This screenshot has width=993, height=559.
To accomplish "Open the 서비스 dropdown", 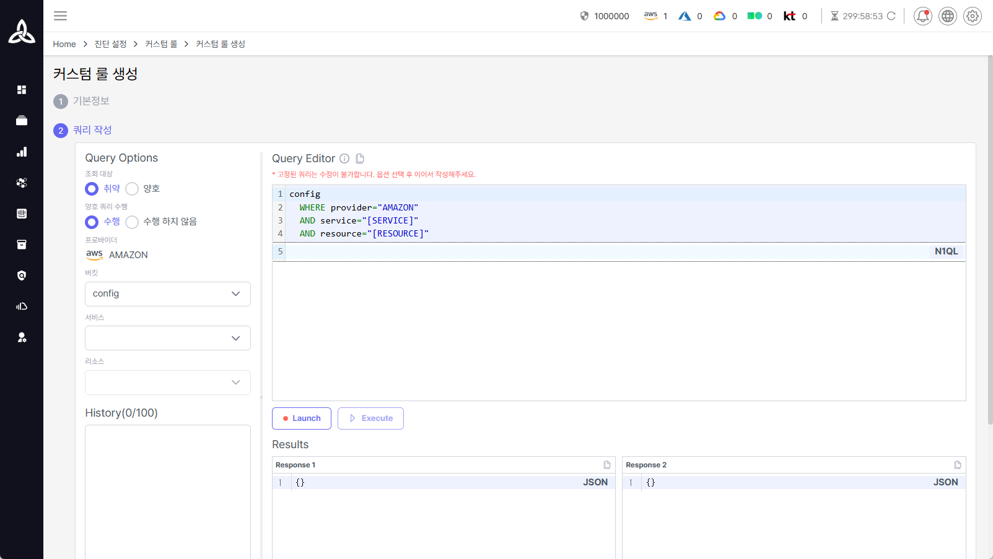I will [167, 338].
